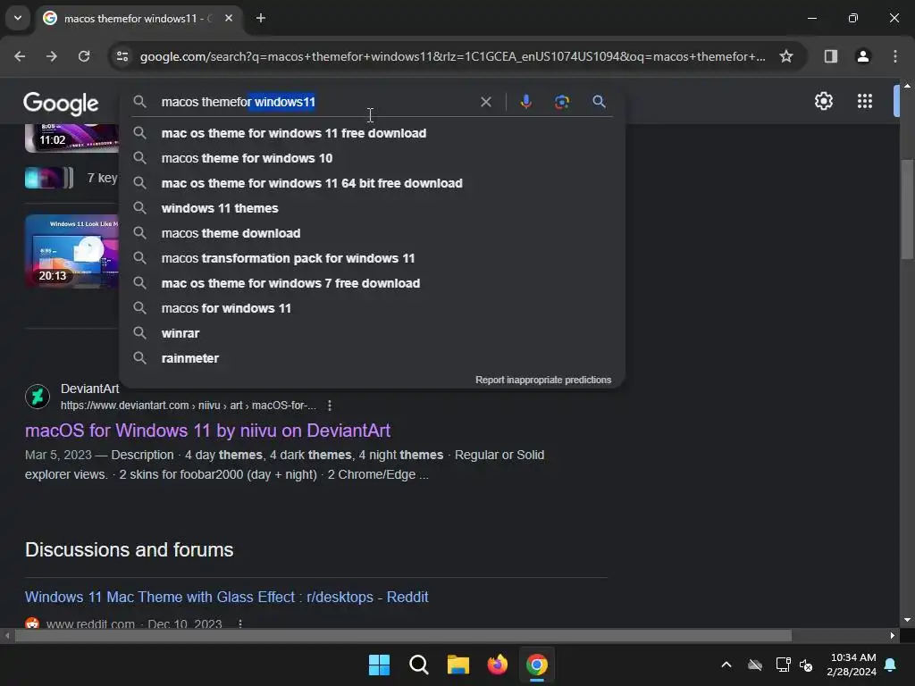Show hidden system tray icons
Viewport: 915px width, 686px height.
tap(726, 665)
